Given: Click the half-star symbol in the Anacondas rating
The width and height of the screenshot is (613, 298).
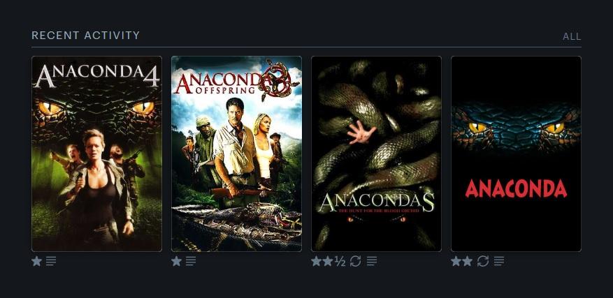Looking at the screenshot, I should [340, 261].
